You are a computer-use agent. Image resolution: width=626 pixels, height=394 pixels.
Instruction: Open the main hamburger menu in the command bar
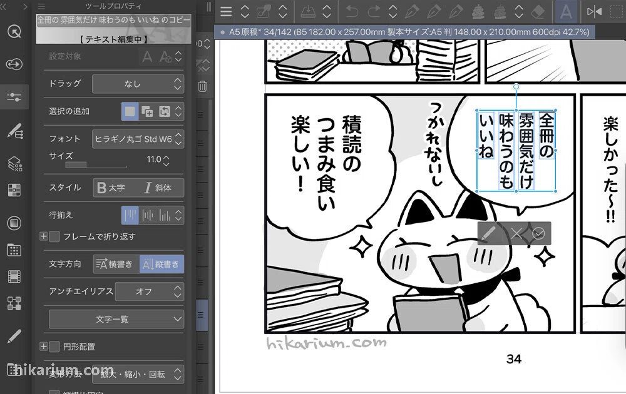coord(226,11)
